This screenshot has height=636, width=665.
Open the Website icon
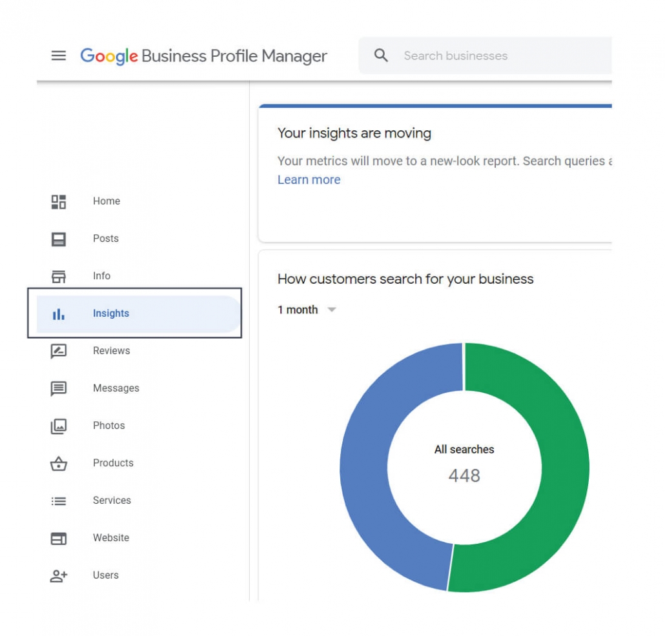58,538
